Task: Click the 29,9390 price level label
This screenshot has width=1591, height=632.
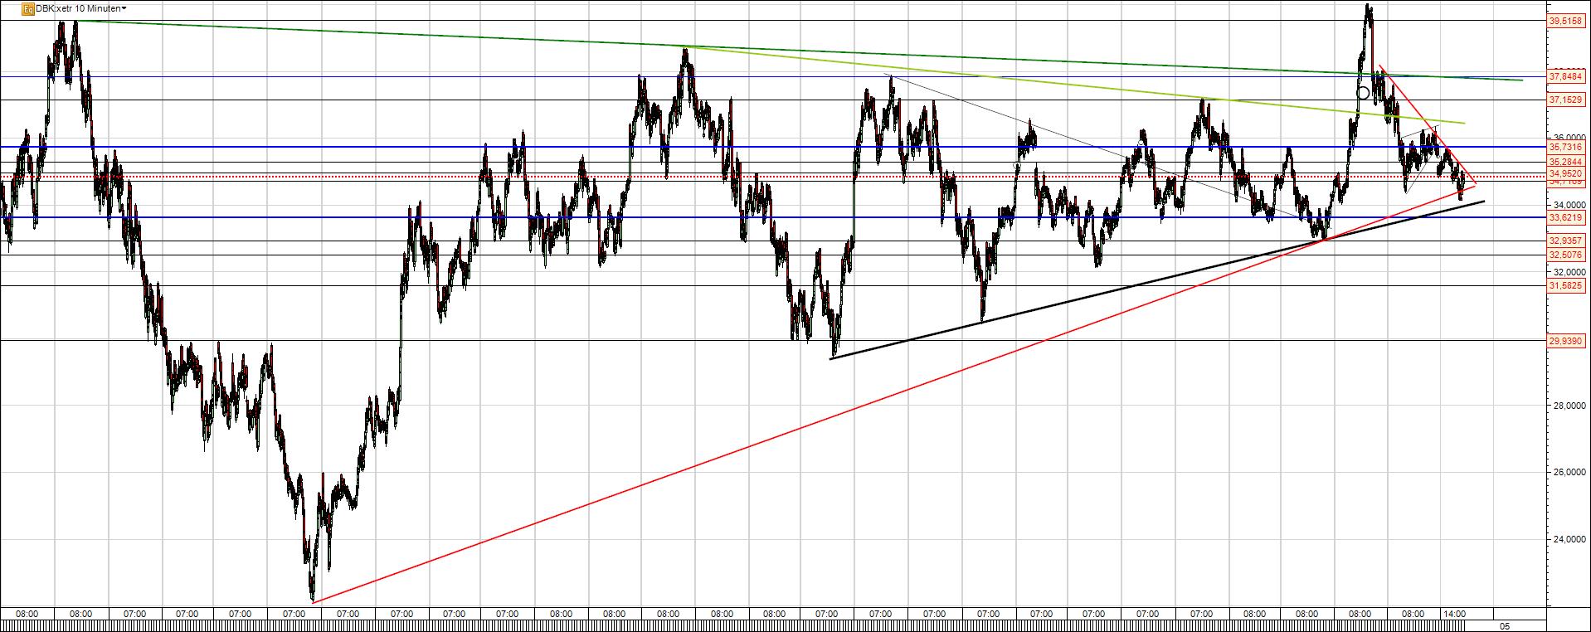Action: [1566, 341]
